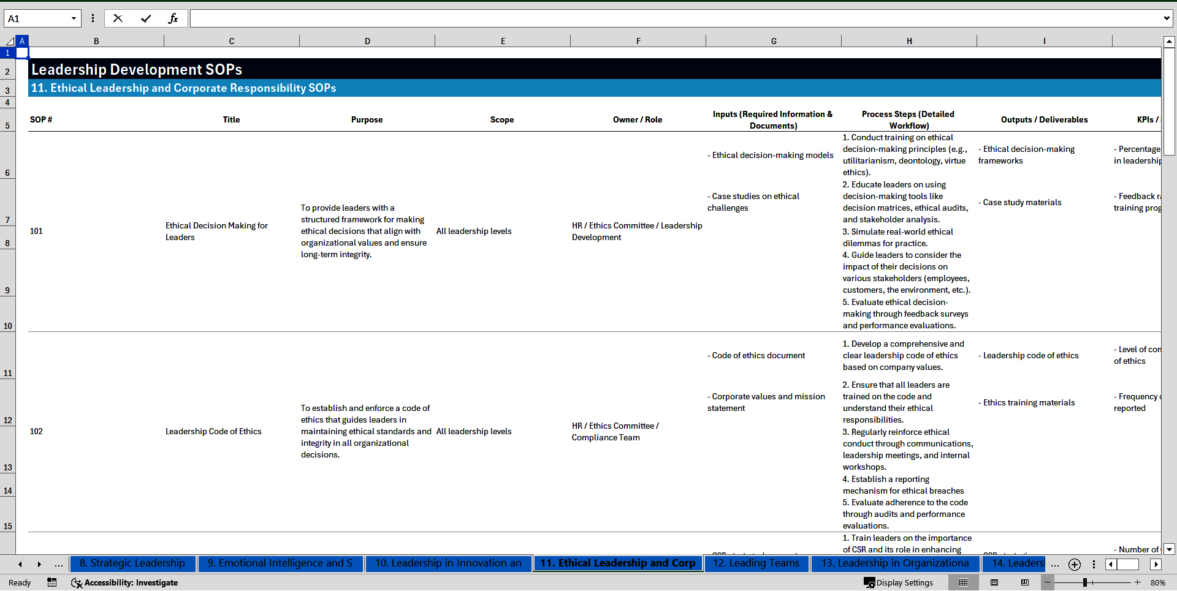Click the zoom out minus button

pyautogui.click(x=1048, y=582)
